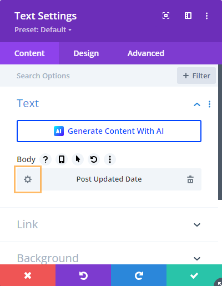Open Text Settings header more options menu

pyautogui.click(x=206, y=16)
